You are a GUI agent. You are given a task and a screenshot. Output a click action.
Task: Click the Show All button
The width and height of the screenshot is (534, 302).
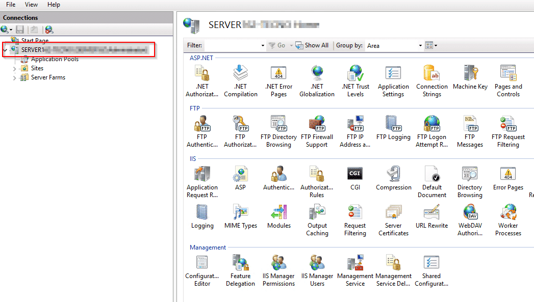312,45
